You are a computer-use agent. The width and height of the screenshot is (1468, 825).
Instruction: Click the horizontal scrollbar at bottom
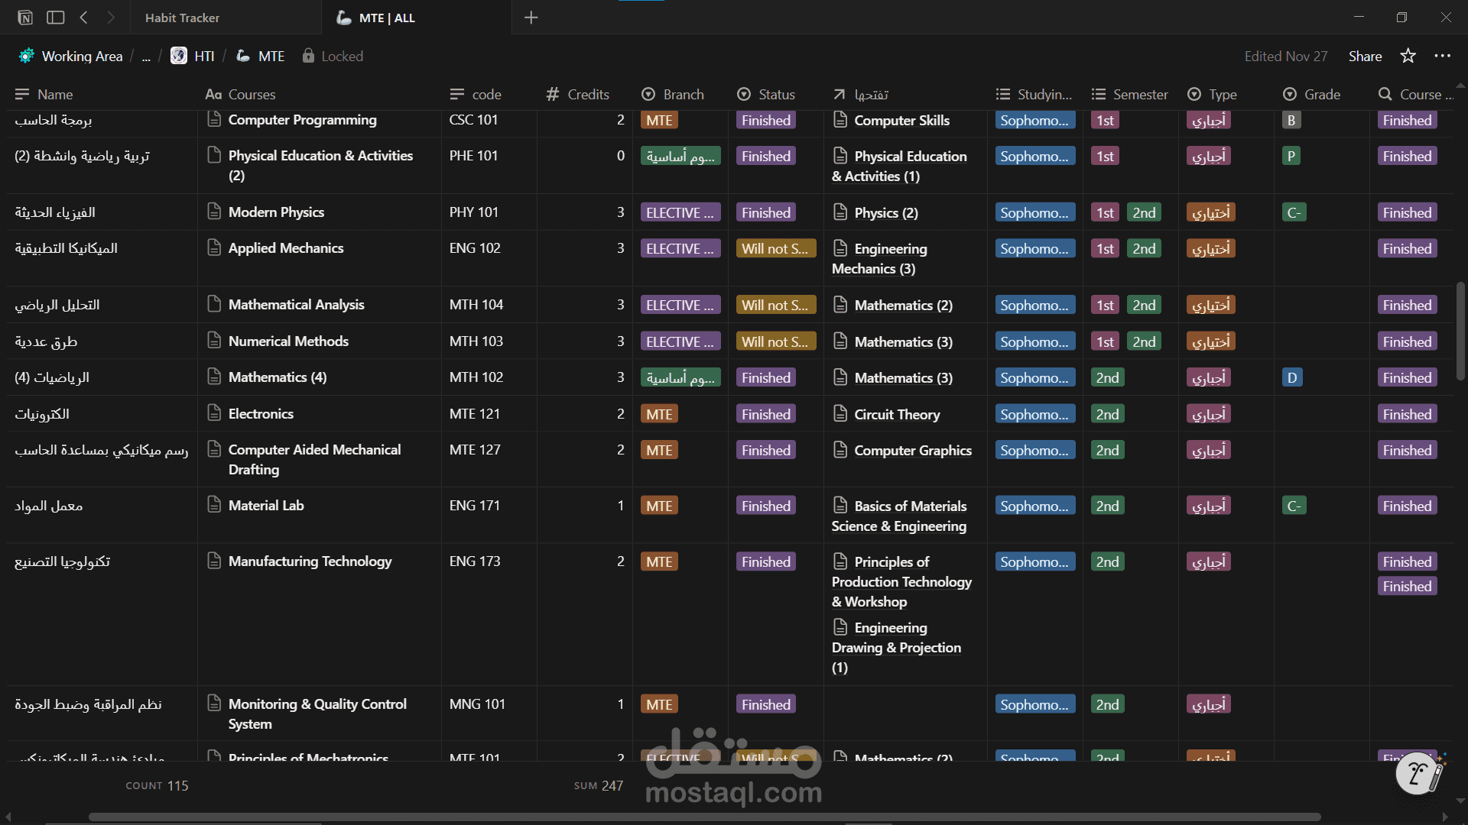(703, 817)
